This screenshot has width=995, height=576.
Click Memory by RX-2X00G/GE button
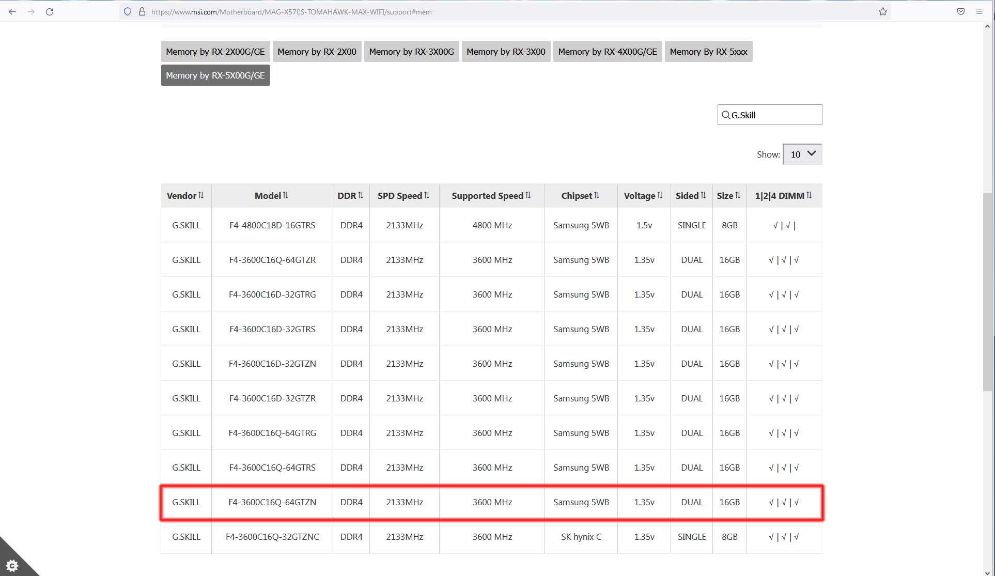pyautogui.click(x=215, y=52)
